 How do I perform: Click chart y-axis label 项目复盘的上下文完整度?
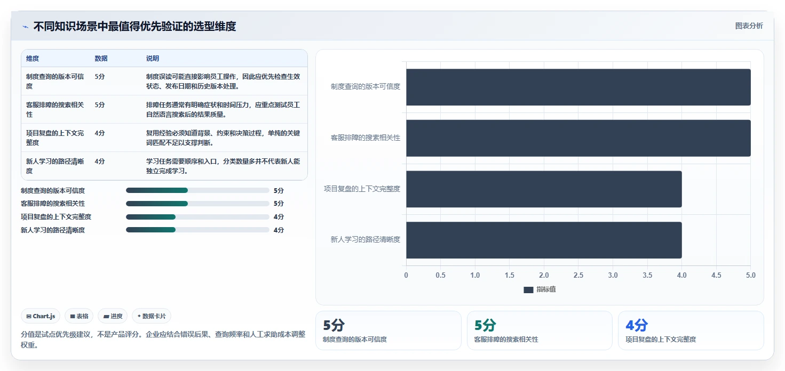pos(362,189)
